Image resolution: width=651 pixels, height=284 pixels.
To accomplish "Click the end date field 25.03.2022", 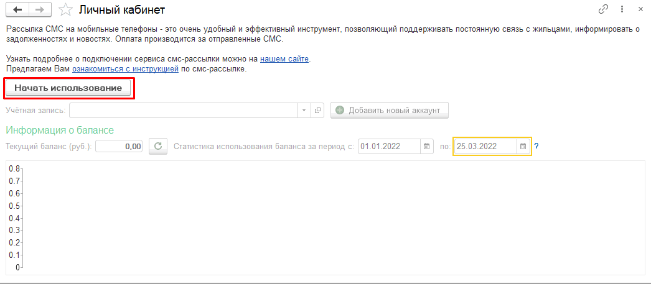I will point(485,147).
